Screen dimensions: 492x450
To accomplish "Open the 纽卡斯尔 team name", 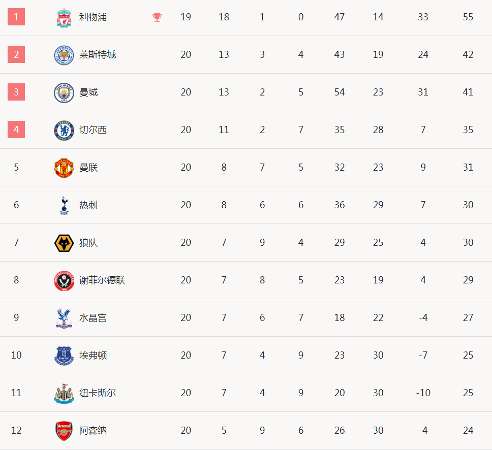I will 98,393.
